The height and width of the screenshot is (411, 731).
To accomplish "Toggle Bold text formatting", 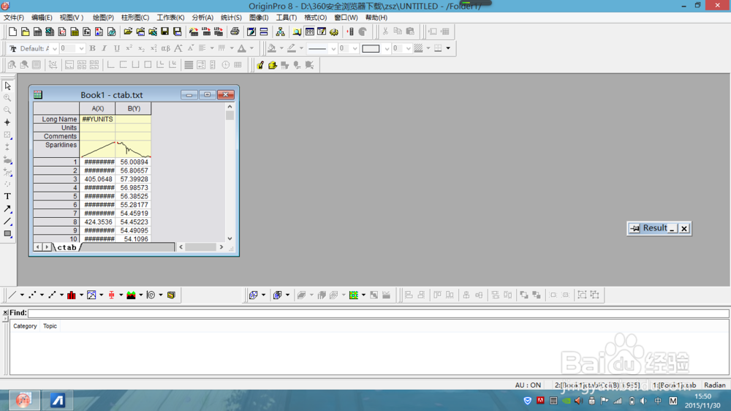I will tap(92, 48).
